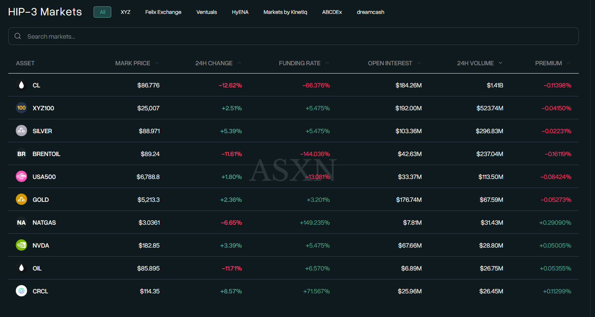The width and height of the screenshot is (595, 317).
Task: Click the USA500 pink icon
Action: point(21,176)
